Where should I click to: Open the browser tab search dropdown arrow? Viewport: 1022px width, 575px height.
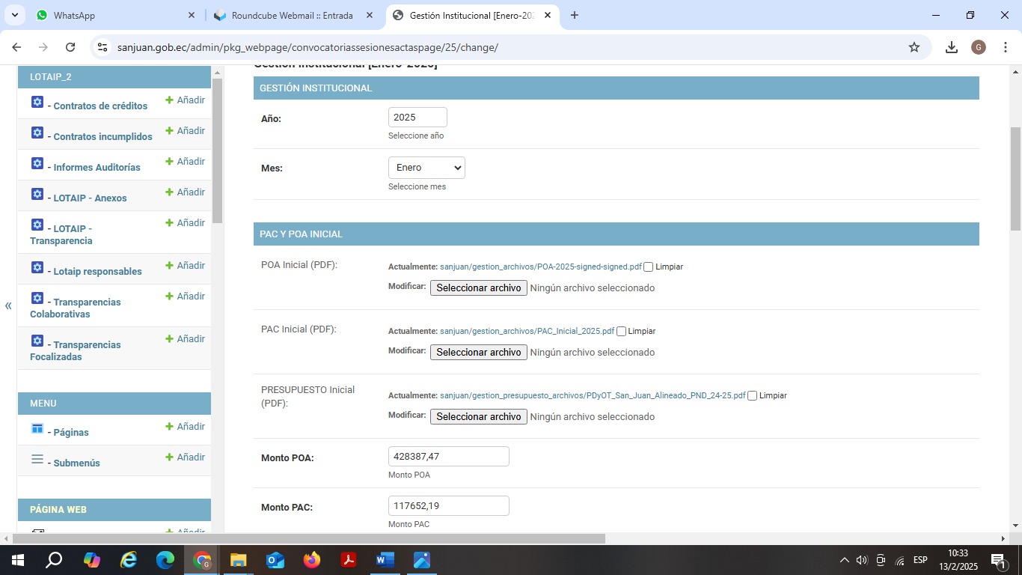point(16,15)
